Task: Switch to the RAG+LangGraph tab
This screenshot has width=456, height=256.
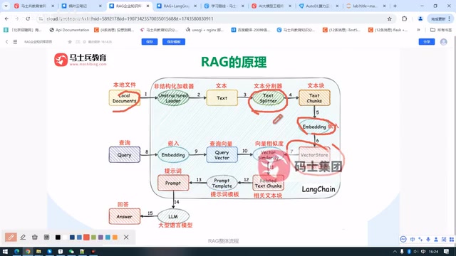Action: 176,6
